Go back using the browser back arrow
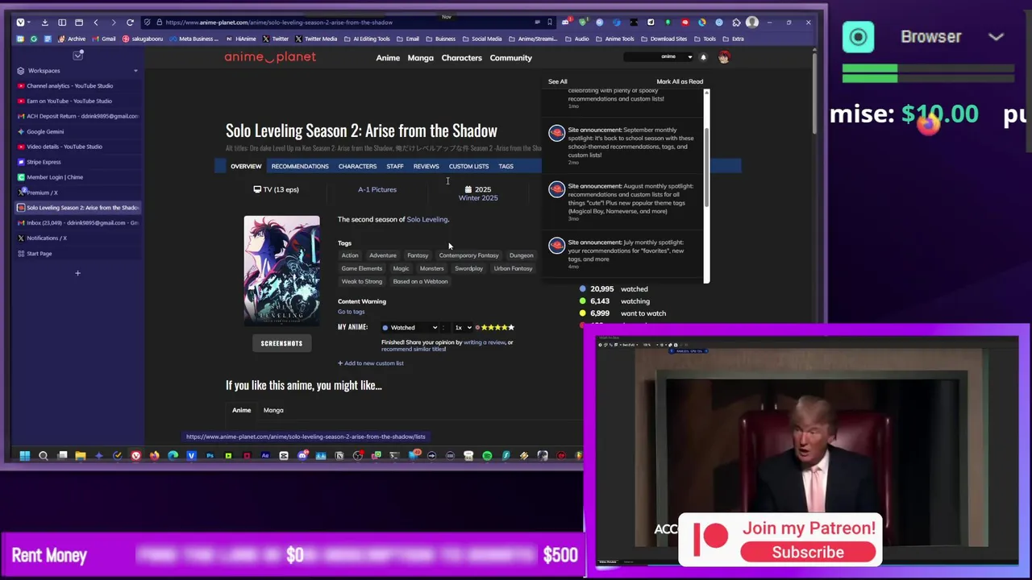 [96, 23]
